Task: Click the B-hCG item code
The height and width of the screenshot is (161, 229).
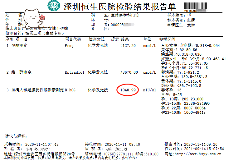Action: tap(70, 90)
